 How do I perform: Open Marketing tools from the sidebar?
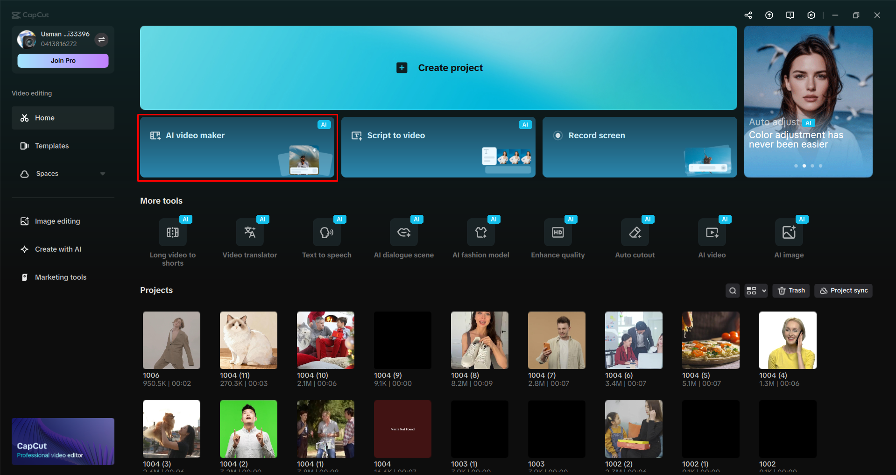point(60,277)
